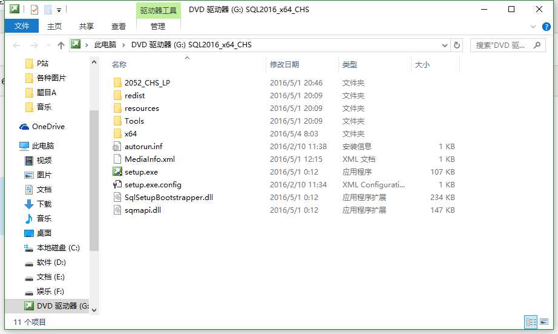Screen dimensions: 558x334
Task: Select OneDrive in the navigation pane
Action: [48, 127]
